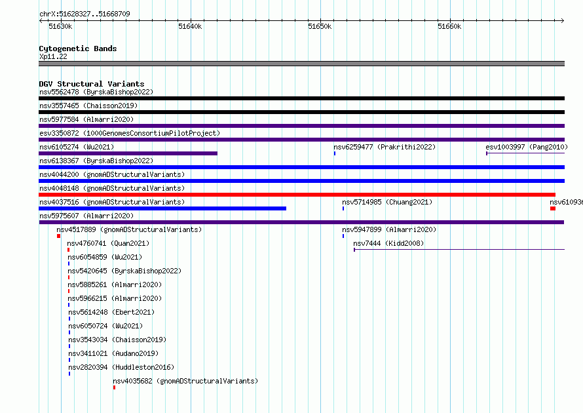
Task: Click the blue nsv4044200 variant bar
Action: (301, 181)
